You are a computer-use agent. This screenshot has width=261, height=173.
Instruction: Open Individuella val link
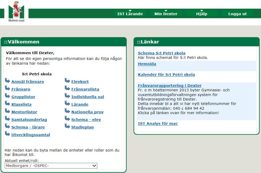tap(88, 97)
